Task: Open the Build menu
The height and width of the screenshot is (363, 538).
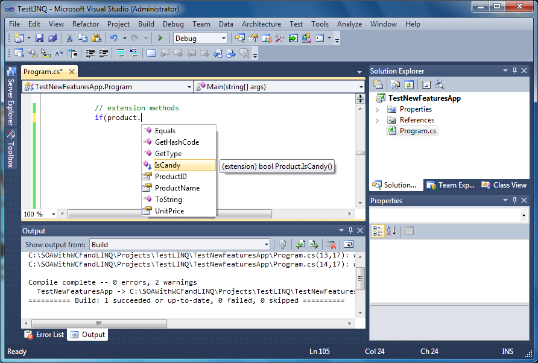Action: tap(146, 24)
